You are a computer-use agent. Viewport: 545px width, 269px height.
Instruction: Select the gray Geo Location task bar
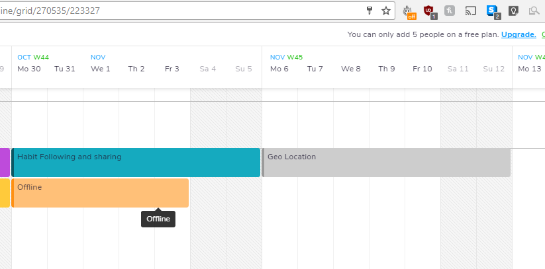coord(386,163)
